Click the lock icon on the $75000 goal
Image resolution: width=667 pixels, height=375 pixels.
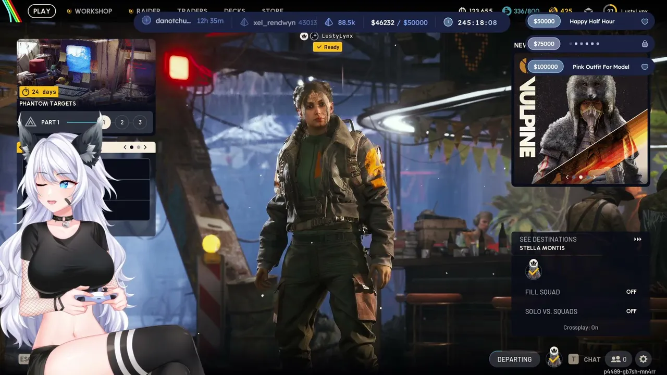(x=645, y=44)
